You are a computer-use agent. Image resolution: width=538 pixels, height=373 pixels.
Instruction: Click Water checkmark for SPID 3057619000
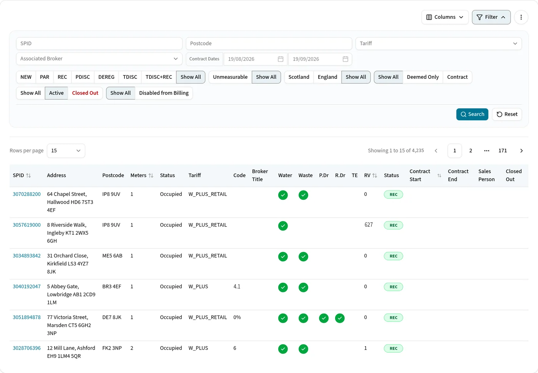pos(283,226)
